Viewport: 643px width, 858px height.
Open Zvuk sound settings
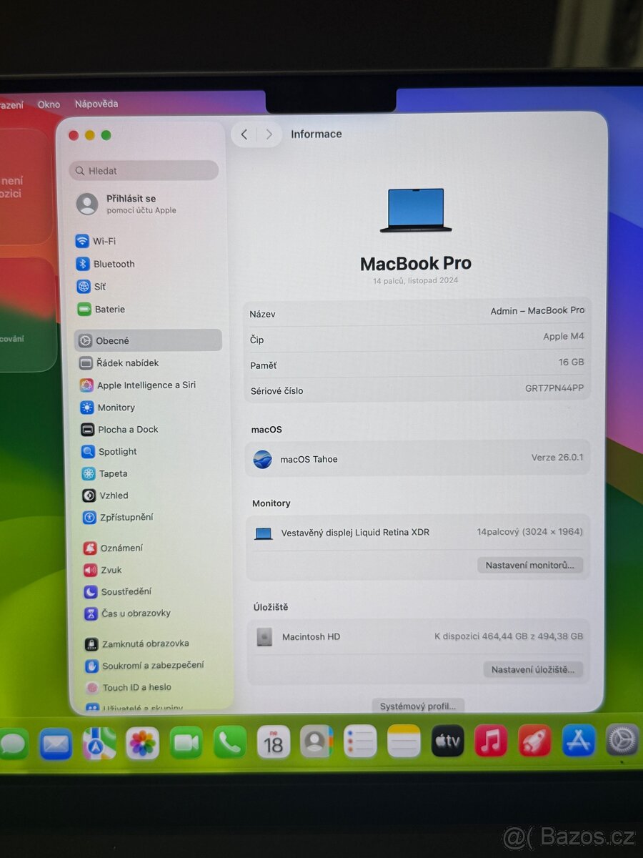point(104,570)
